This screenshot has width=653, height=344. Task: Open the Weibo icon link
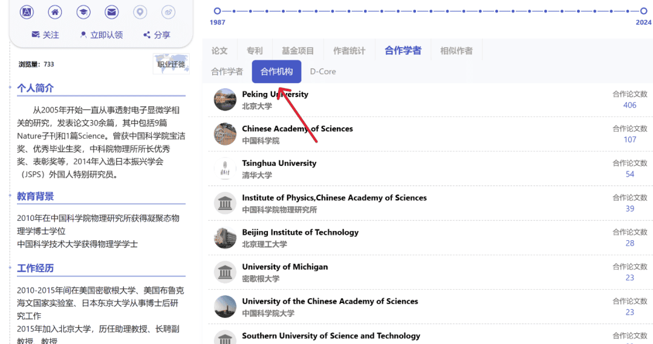tap(168, 12)
